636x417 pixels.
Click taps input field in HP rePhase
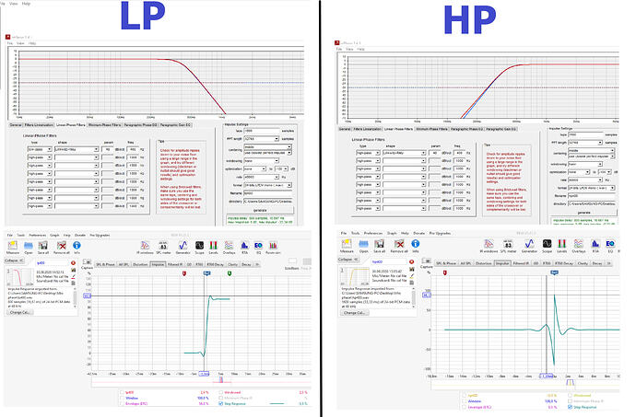tap(585, 134)
